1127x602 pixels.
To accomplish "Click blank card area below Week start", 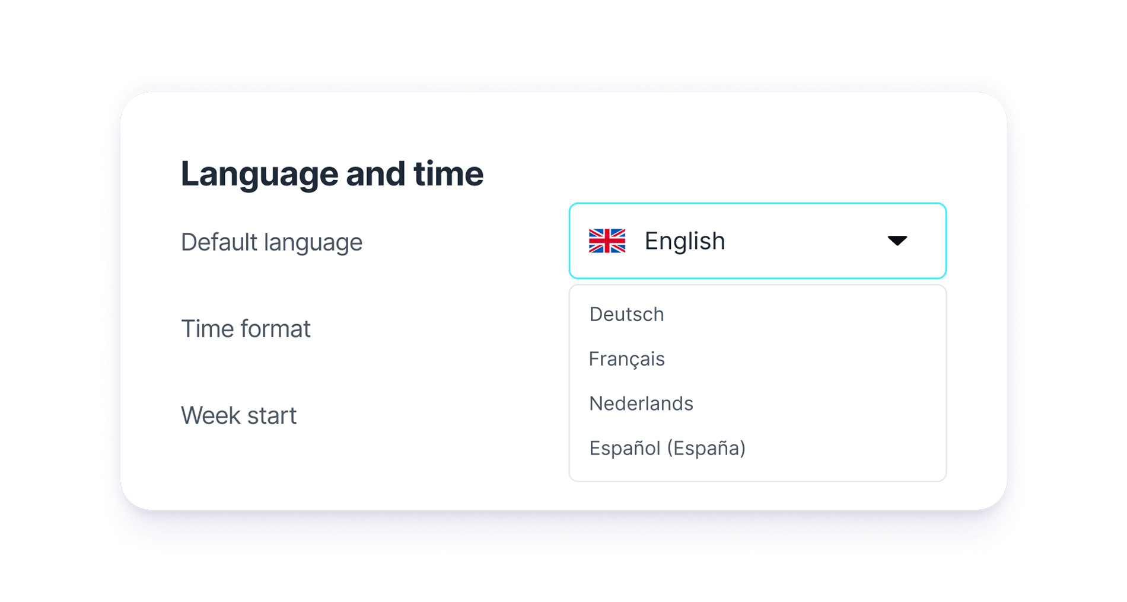I will coord(297,474).
